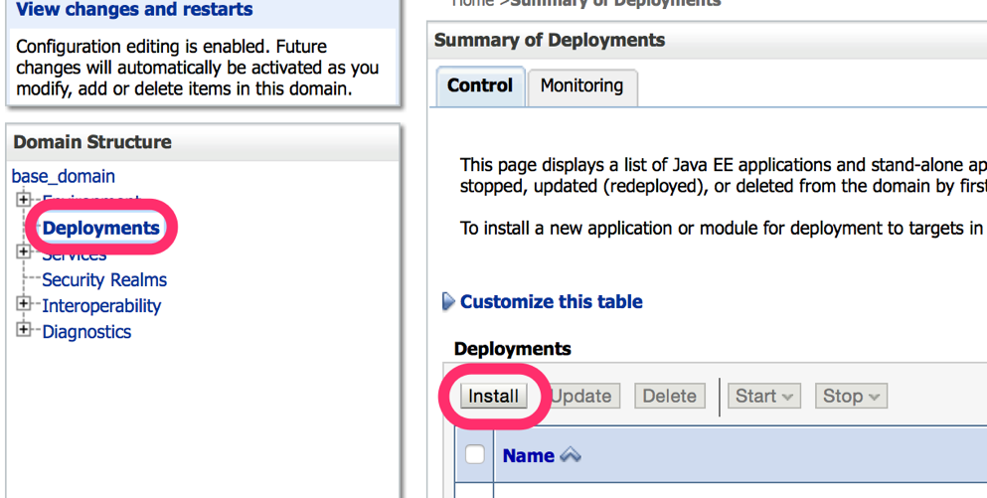Expand the Environment tree node
The height and width of the screenshot is (498, 987).
24,200
